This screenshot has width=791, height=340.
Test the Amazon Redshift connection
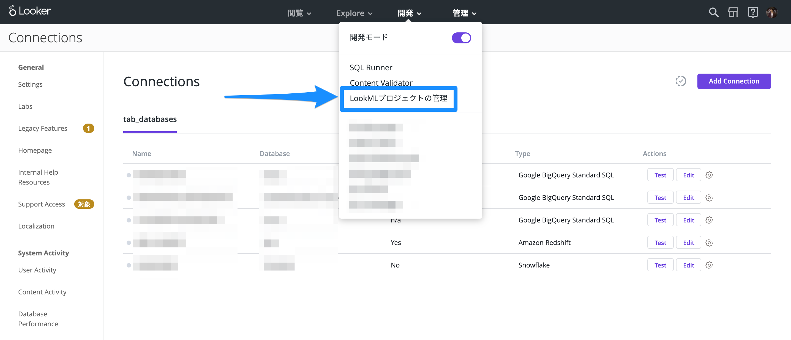pos(660,243)
